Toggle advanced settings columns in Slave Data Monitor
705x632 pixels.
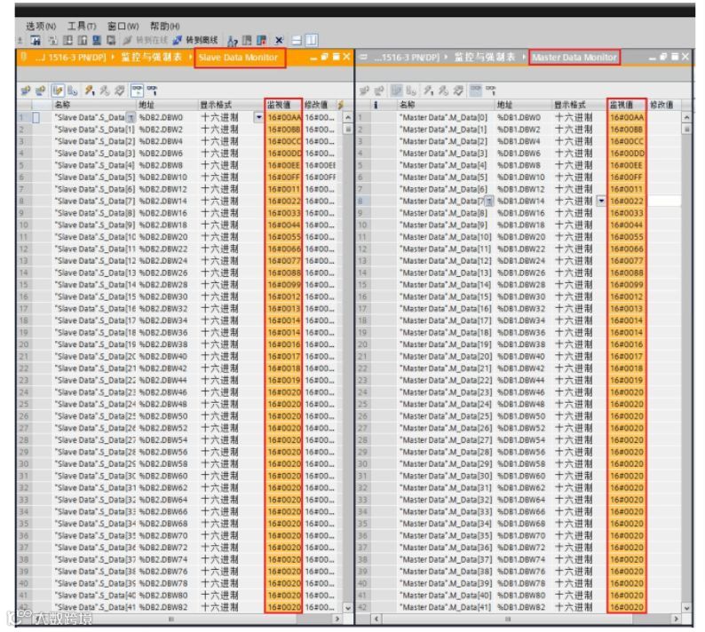coord(73,91)
